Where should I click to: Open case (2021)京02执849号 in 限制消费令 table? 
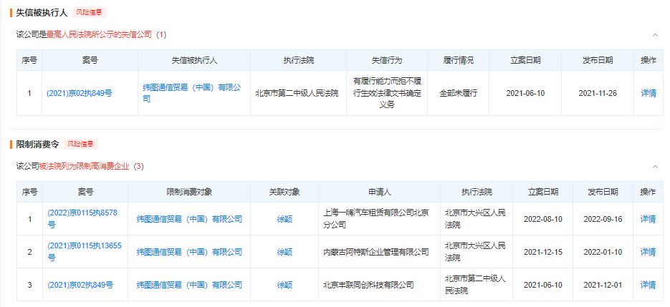tap(80, 285)
